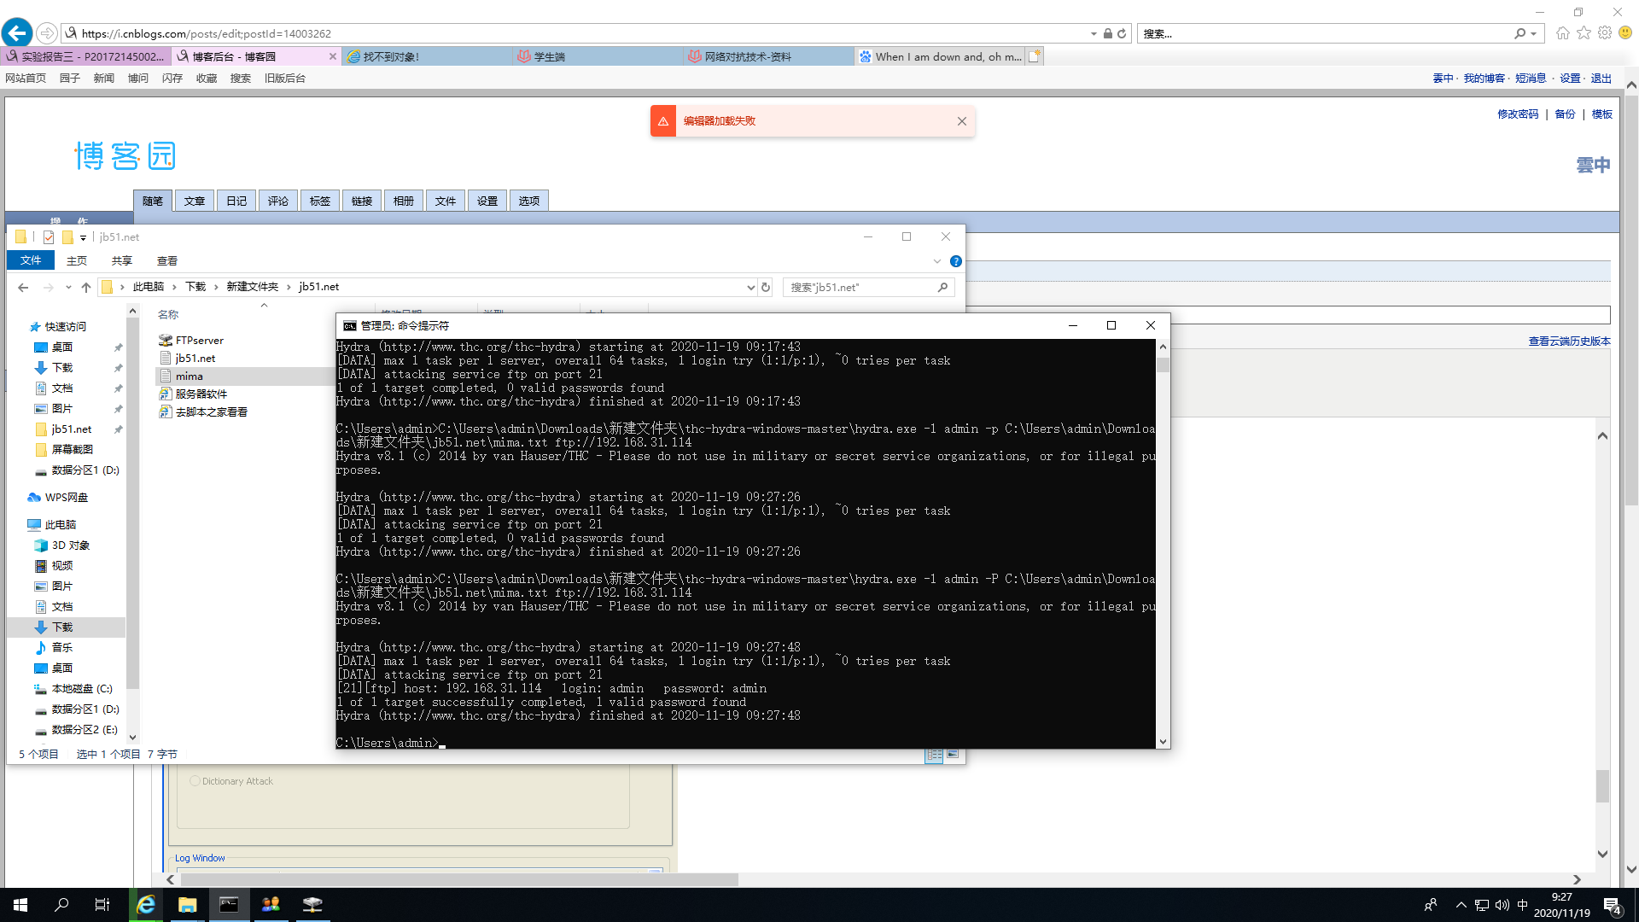The width and height of the screenshot is (1639, 922).
Task: Switch Explorer to details view icon
Action: tap(934, 755)
